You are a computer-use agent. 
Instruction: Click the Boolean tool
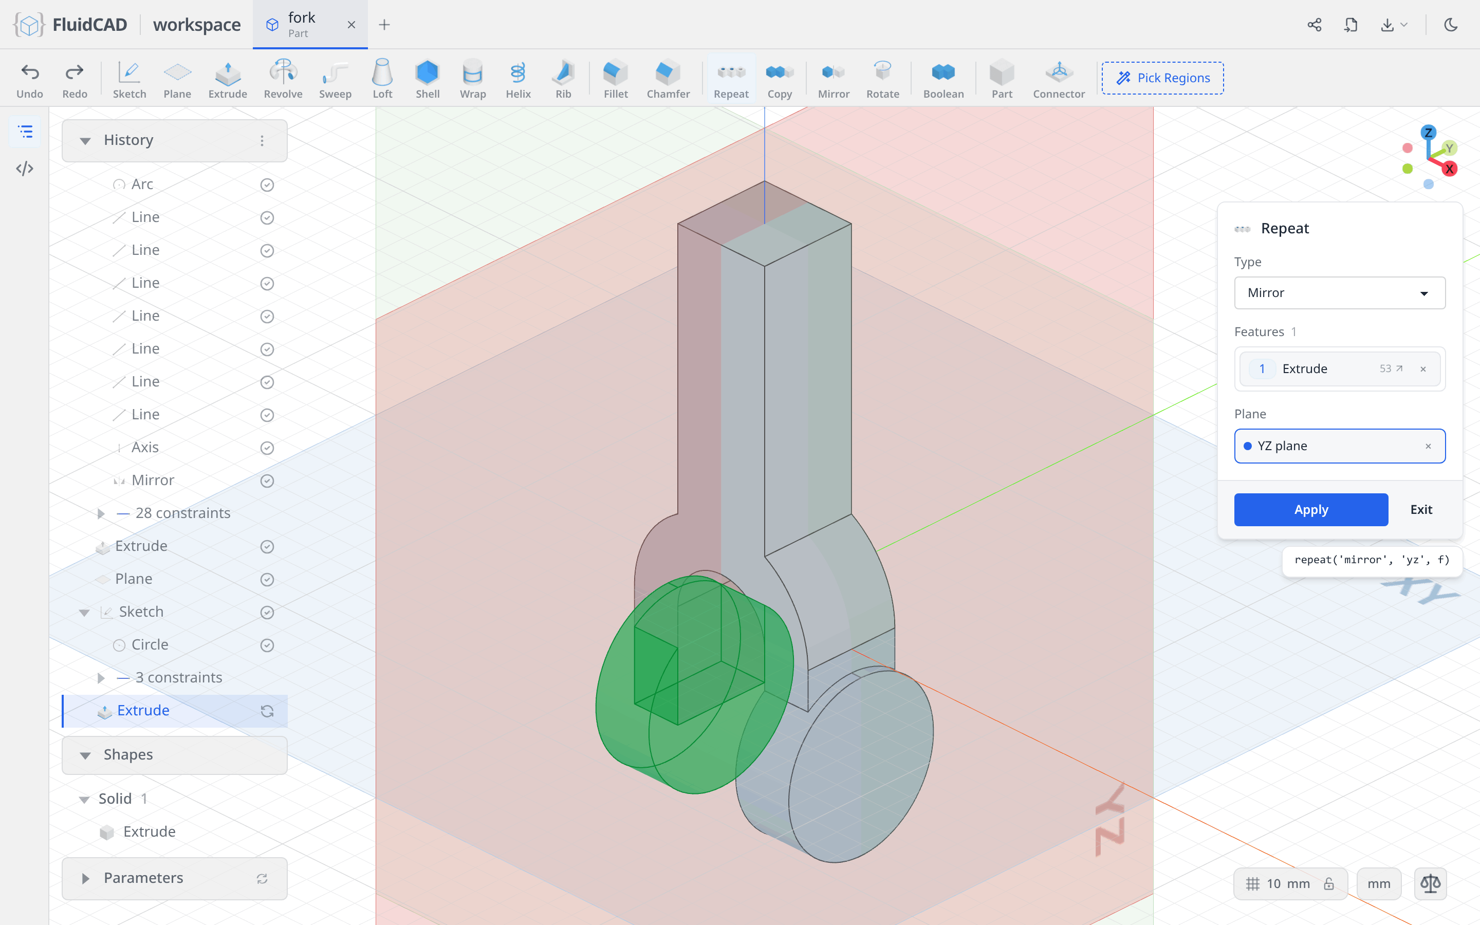click(x=943, y=79)
